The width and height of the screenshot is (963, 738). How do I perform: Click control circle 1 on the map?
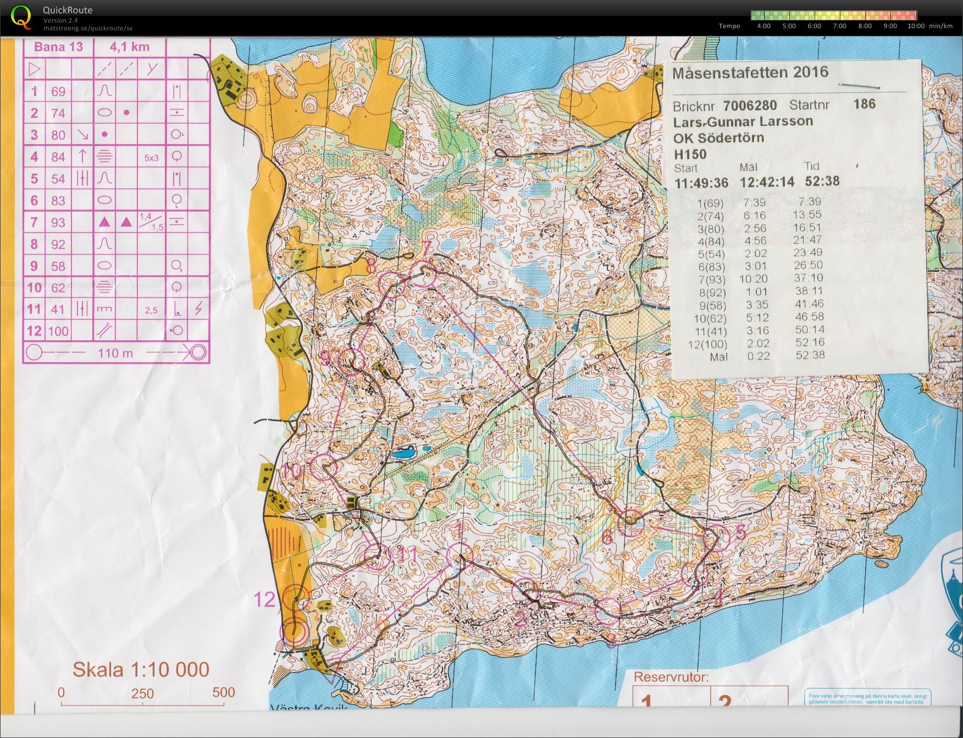pos(460,556)
